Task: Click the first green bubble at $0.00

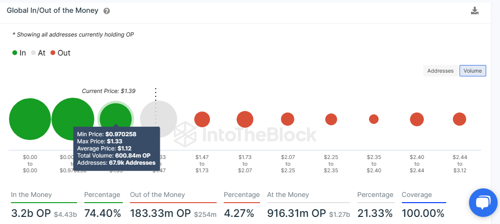Action: point(30,119)
